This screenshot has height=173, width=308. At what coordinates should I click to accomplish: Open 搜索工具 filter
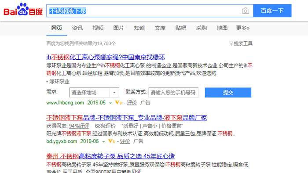241,43
